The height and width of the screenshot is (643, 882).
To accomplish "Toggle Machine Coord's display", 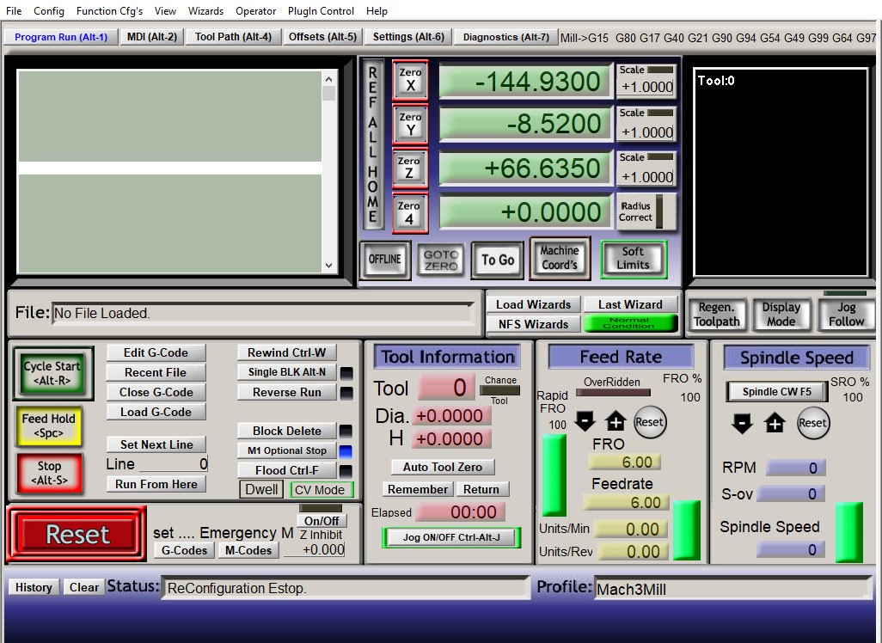I will (560, 258).
